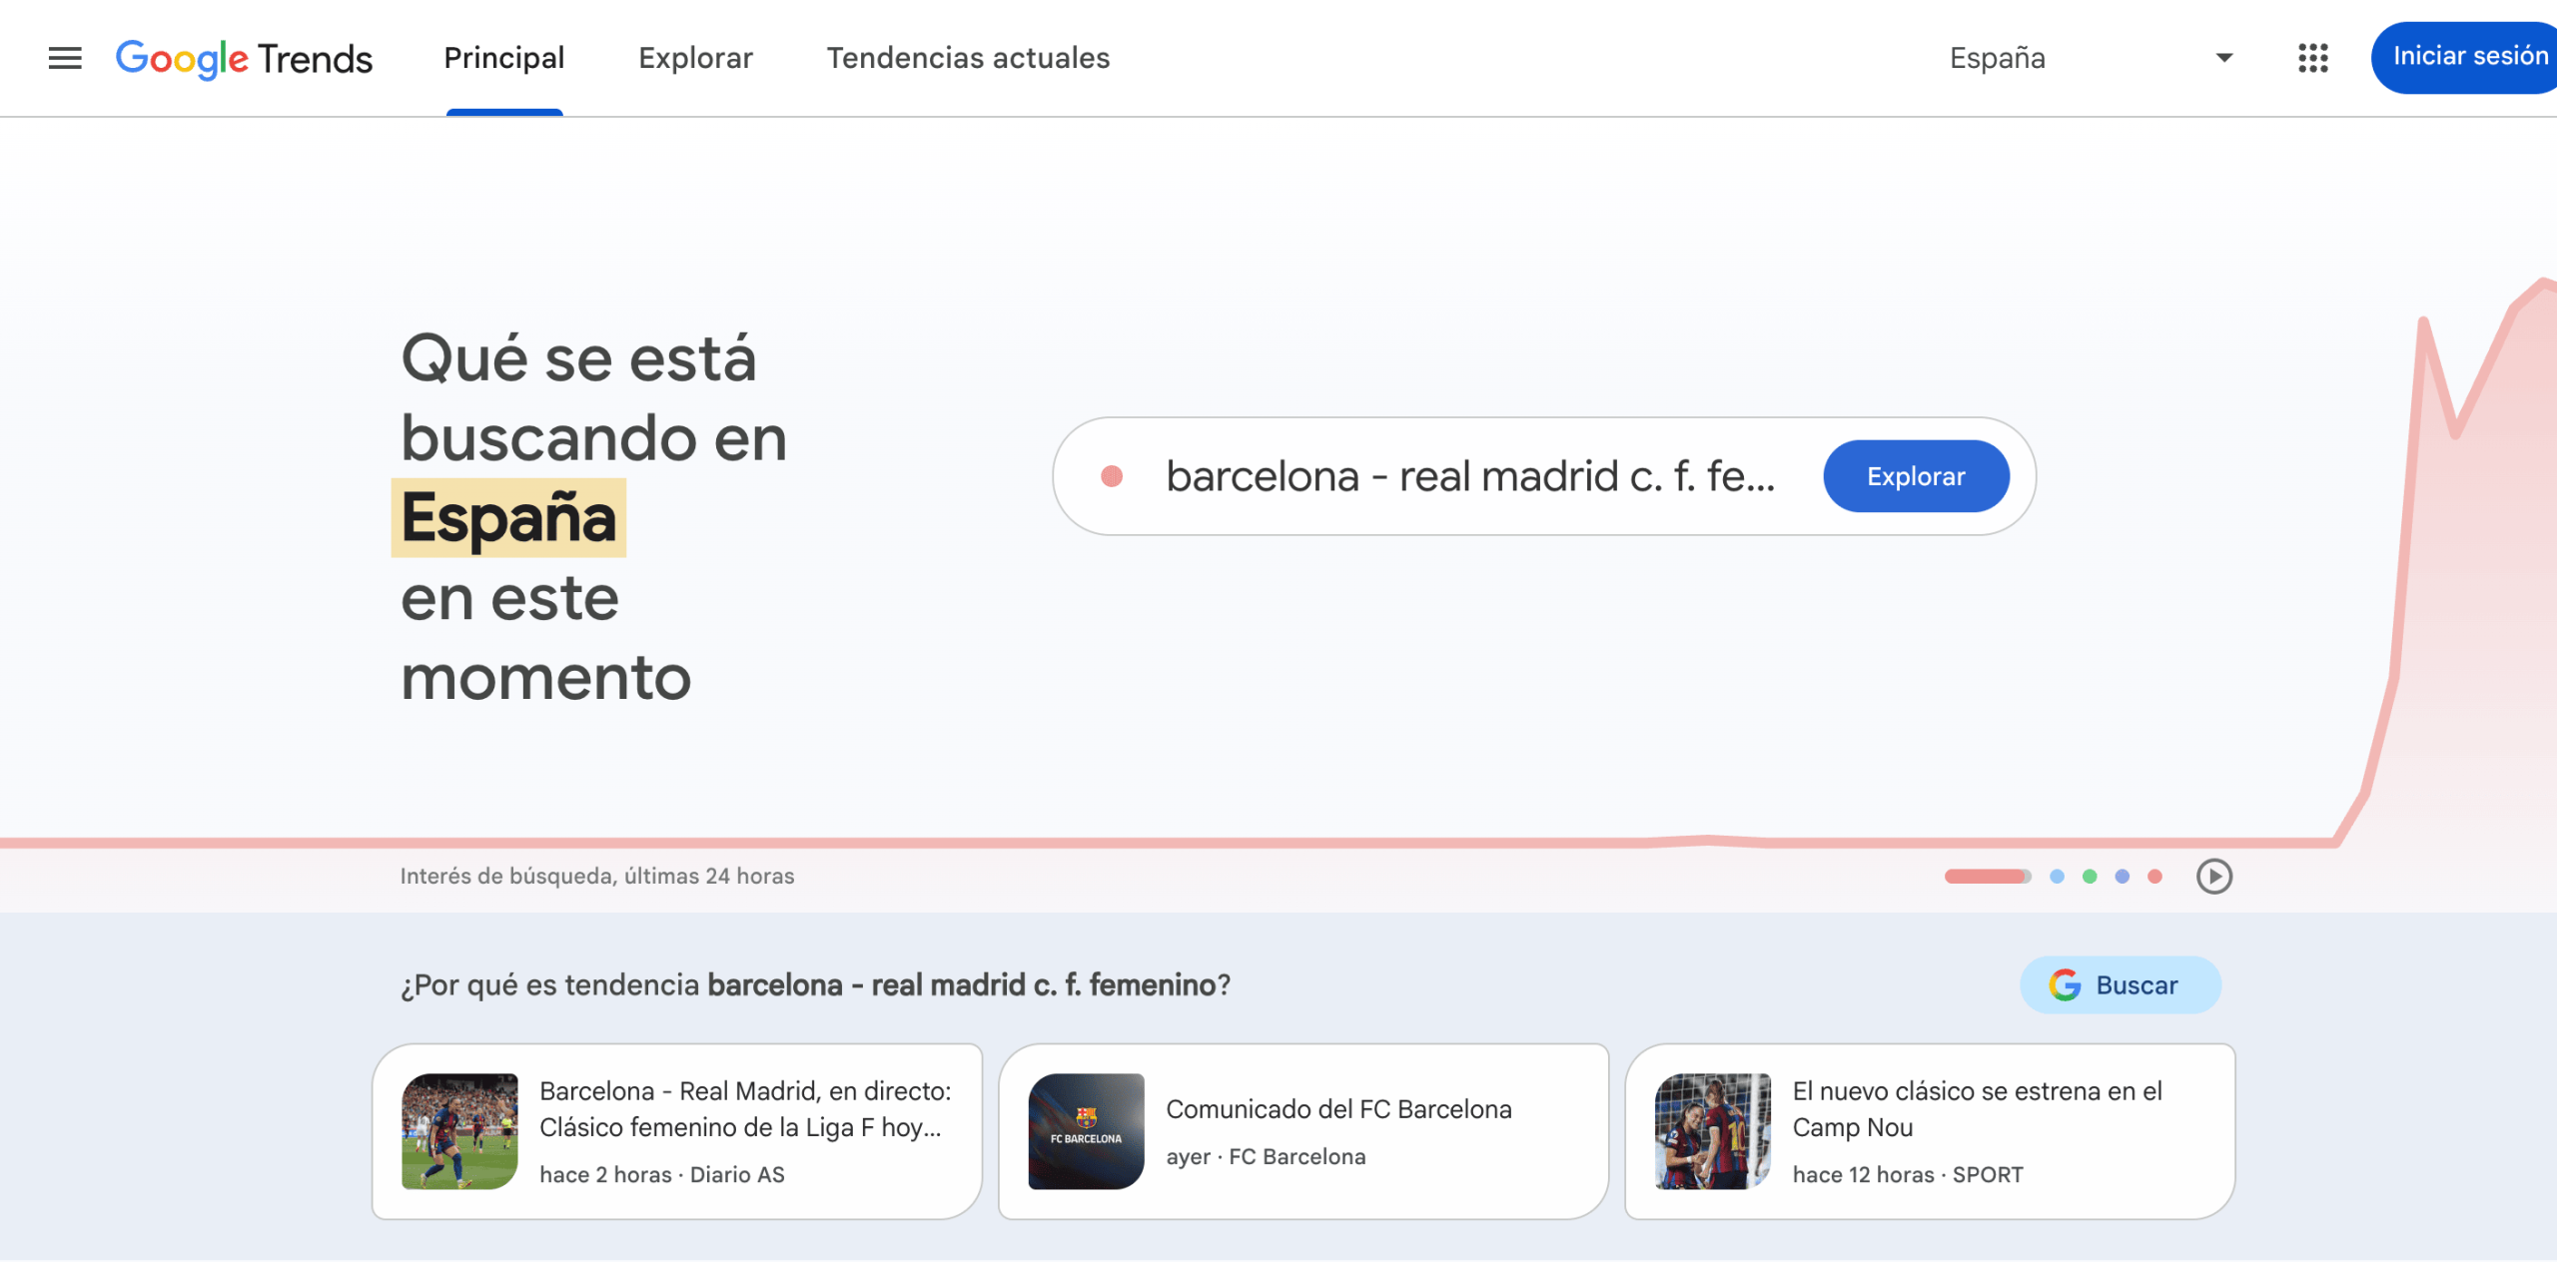
Task: Click 'Interés de búsqueda, últimas 24 horas' label
Action: coord(597,876)
